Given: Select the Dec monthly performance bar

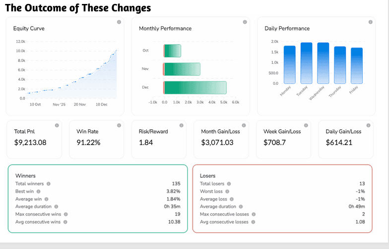Looking at the screenshot, I should [x=195, y=88].
